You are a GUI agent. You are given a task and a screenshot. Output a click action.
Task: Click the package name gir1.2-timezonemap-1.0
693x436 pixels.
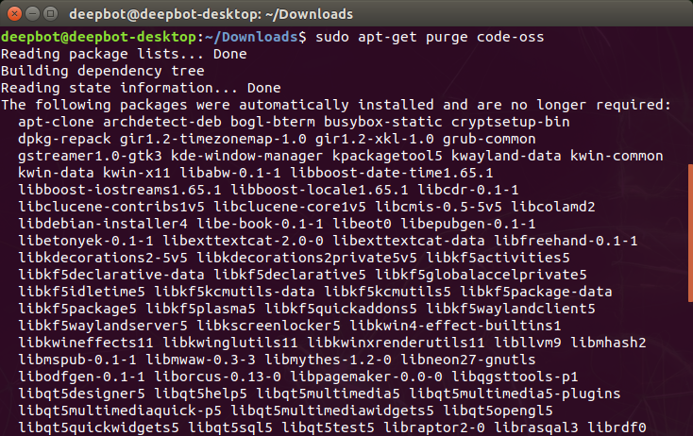click(x=213, y=139)
